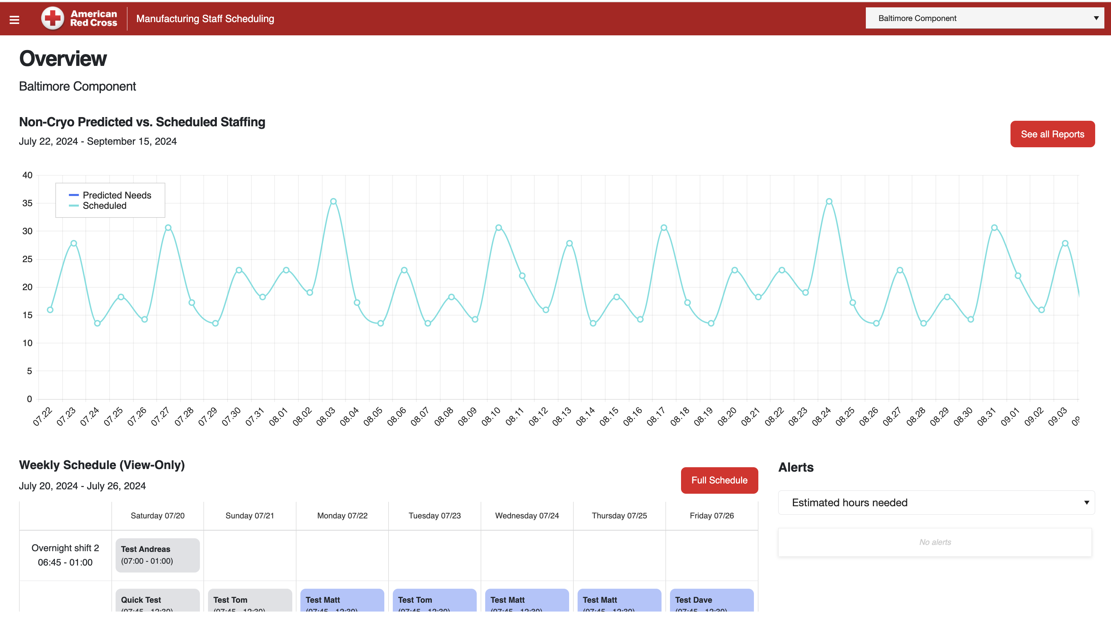The height and width of the screenshot is (634, 1111).
Task: Select the 08.24 peak data point
Action: pyautogui.click(x=829, y=201)
